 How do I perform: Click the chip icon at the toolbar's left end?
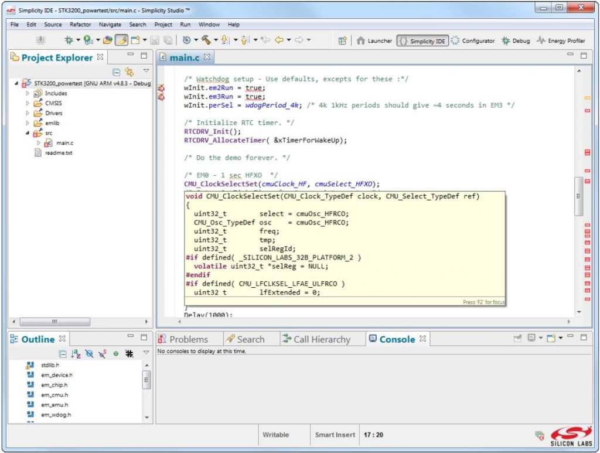pos(40,40)
